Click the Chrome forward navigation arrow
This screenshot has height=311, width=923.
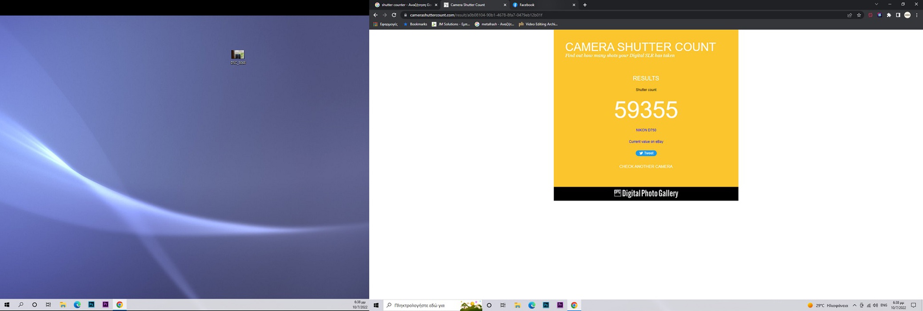tap(385, 15)
